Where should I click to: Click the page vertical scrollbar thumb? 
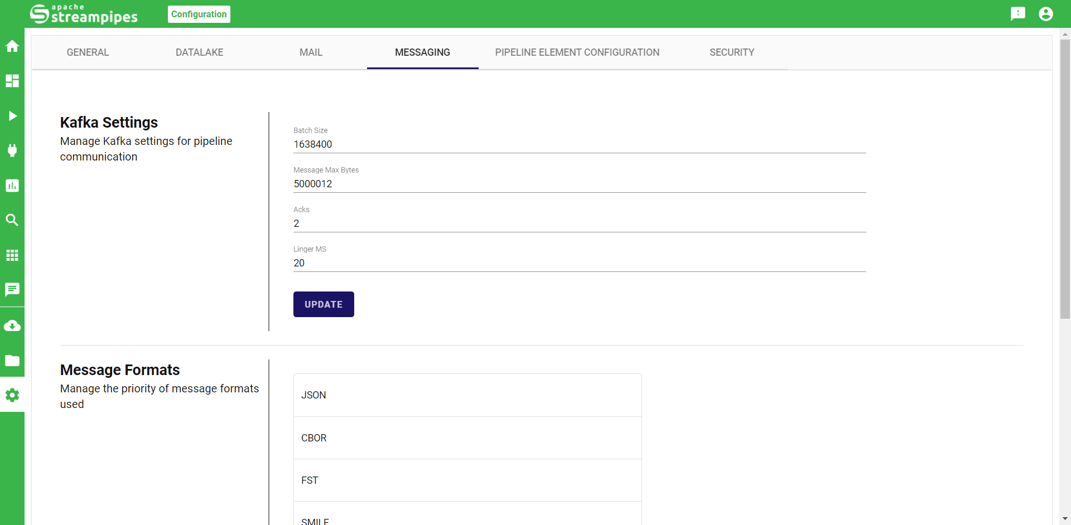1065,178
